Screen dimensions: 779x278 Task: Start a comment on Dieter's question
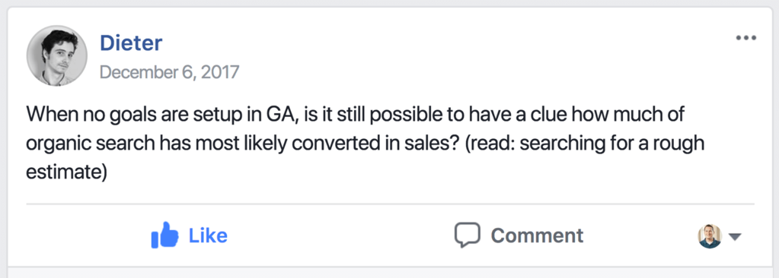pos(519,235)
